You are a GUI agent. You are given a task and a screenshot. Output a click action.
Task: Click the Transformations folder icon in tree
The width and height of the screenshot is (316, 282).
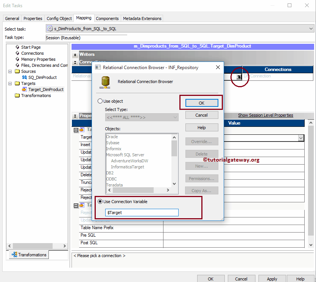click(x=17, y=96)
